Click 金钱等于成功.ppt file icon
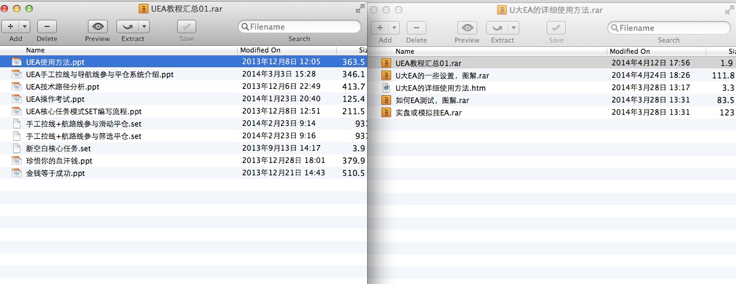Viewport: 736px width, 284px height. coord(17,173)
